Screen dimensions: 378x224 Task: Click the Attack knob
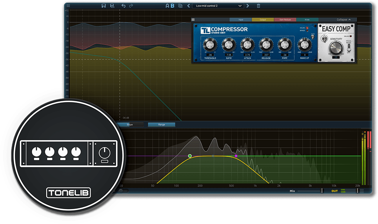point(247,45)
